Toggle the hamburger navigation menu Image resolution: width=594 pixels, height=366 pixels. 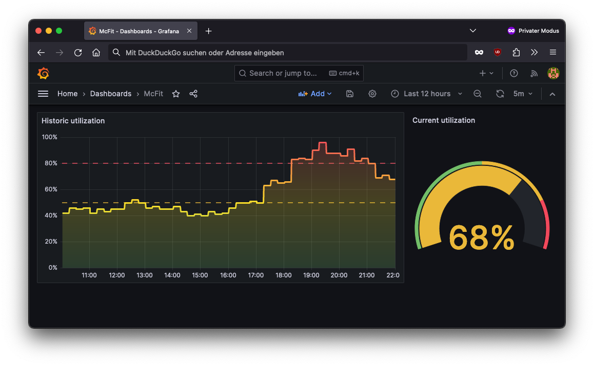pyautogui.click(x=43, y=94)
